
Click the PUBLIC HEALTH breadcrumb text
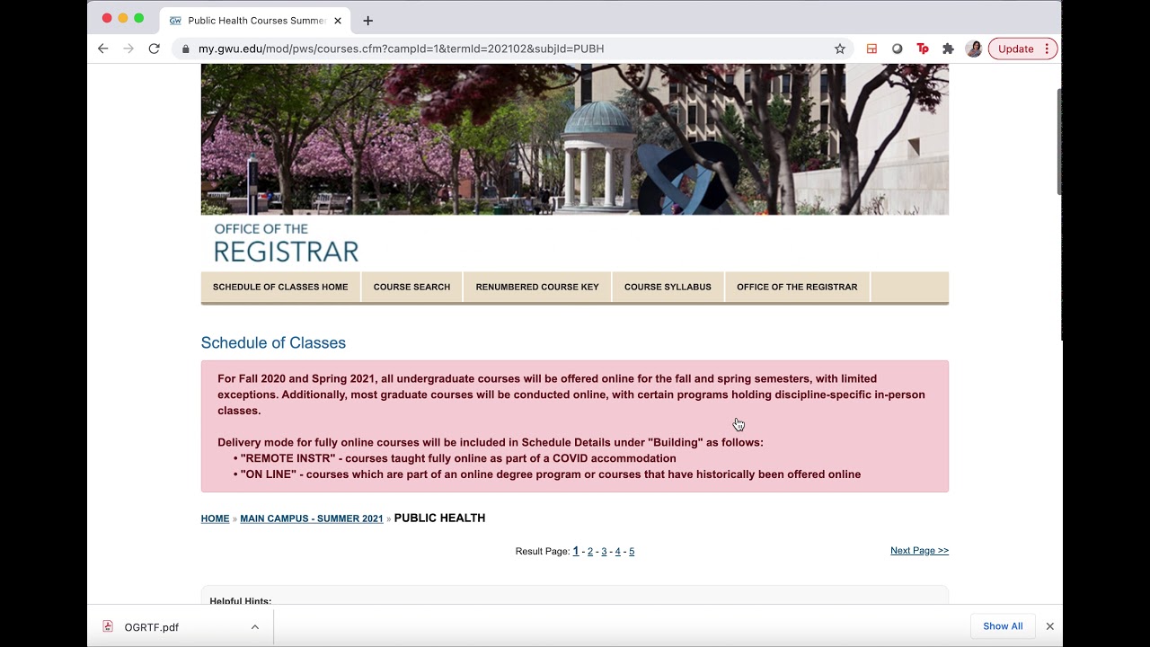coord(439,518)
